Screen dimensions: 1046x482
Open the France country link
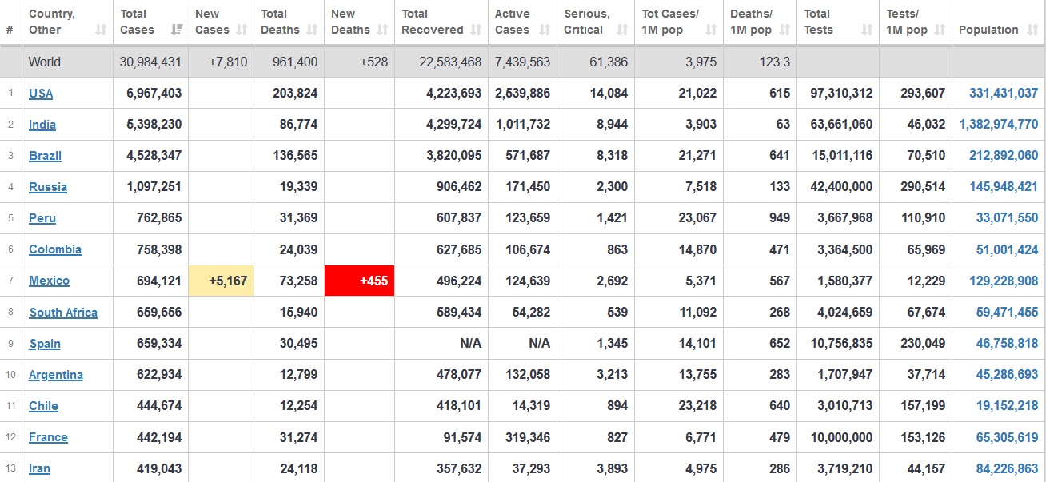(x=48, y=437)
